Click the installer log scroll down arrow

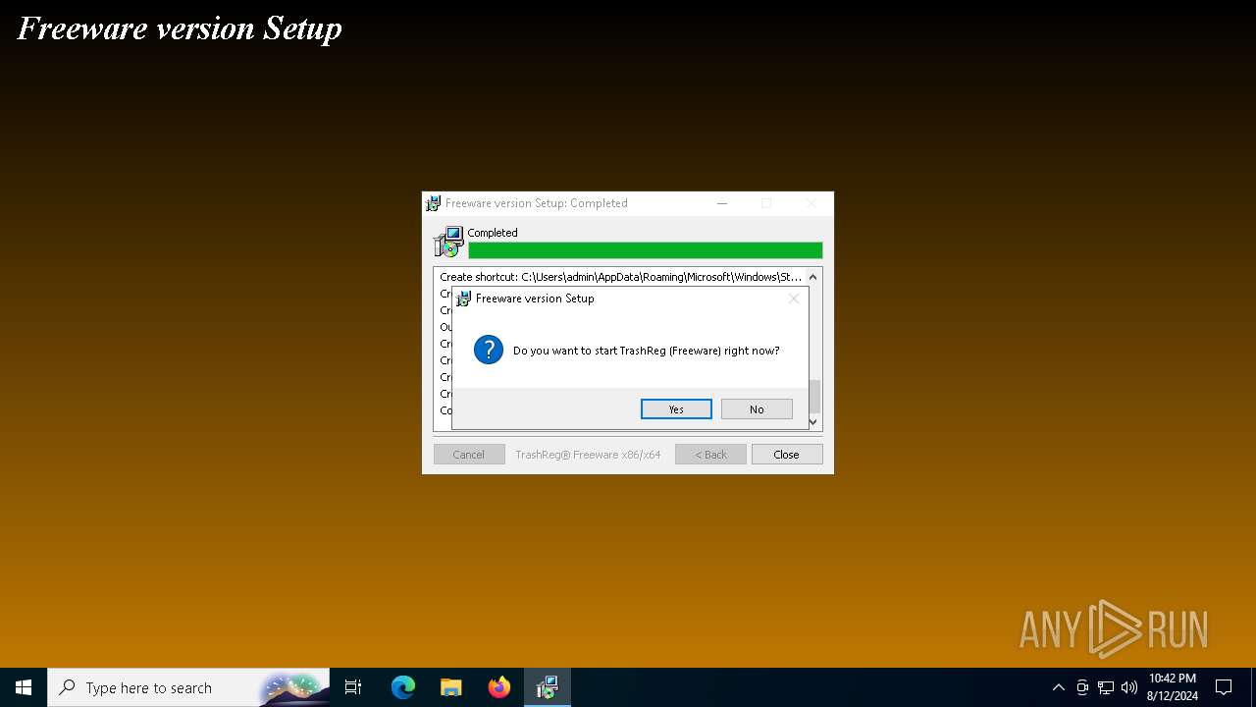coord(812,422)
